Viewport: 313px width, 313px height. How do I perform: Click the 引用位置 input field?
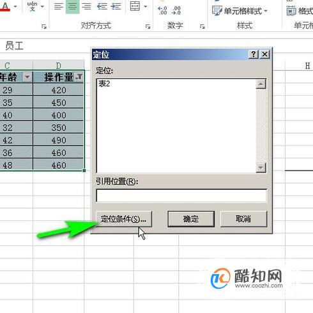pos(181,195)
